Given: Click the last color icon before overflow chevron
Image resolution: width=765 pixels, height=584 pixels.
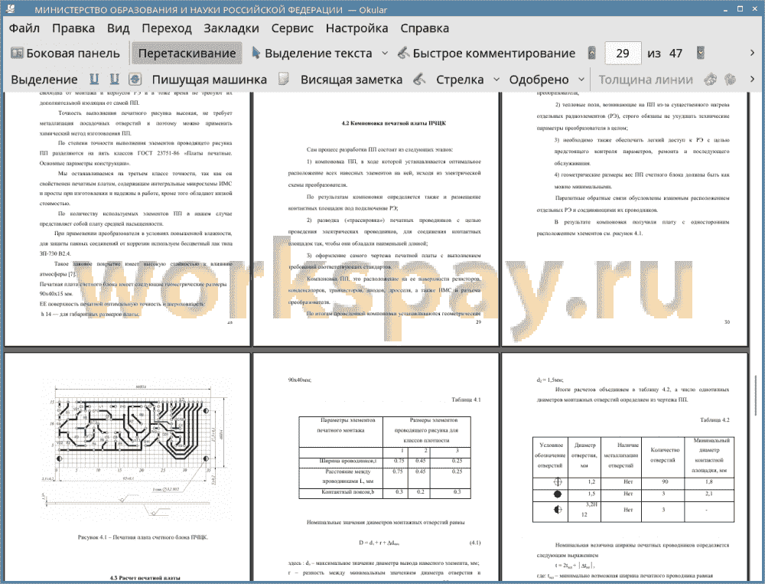Looking at the screenshot, I should (730, 80).
